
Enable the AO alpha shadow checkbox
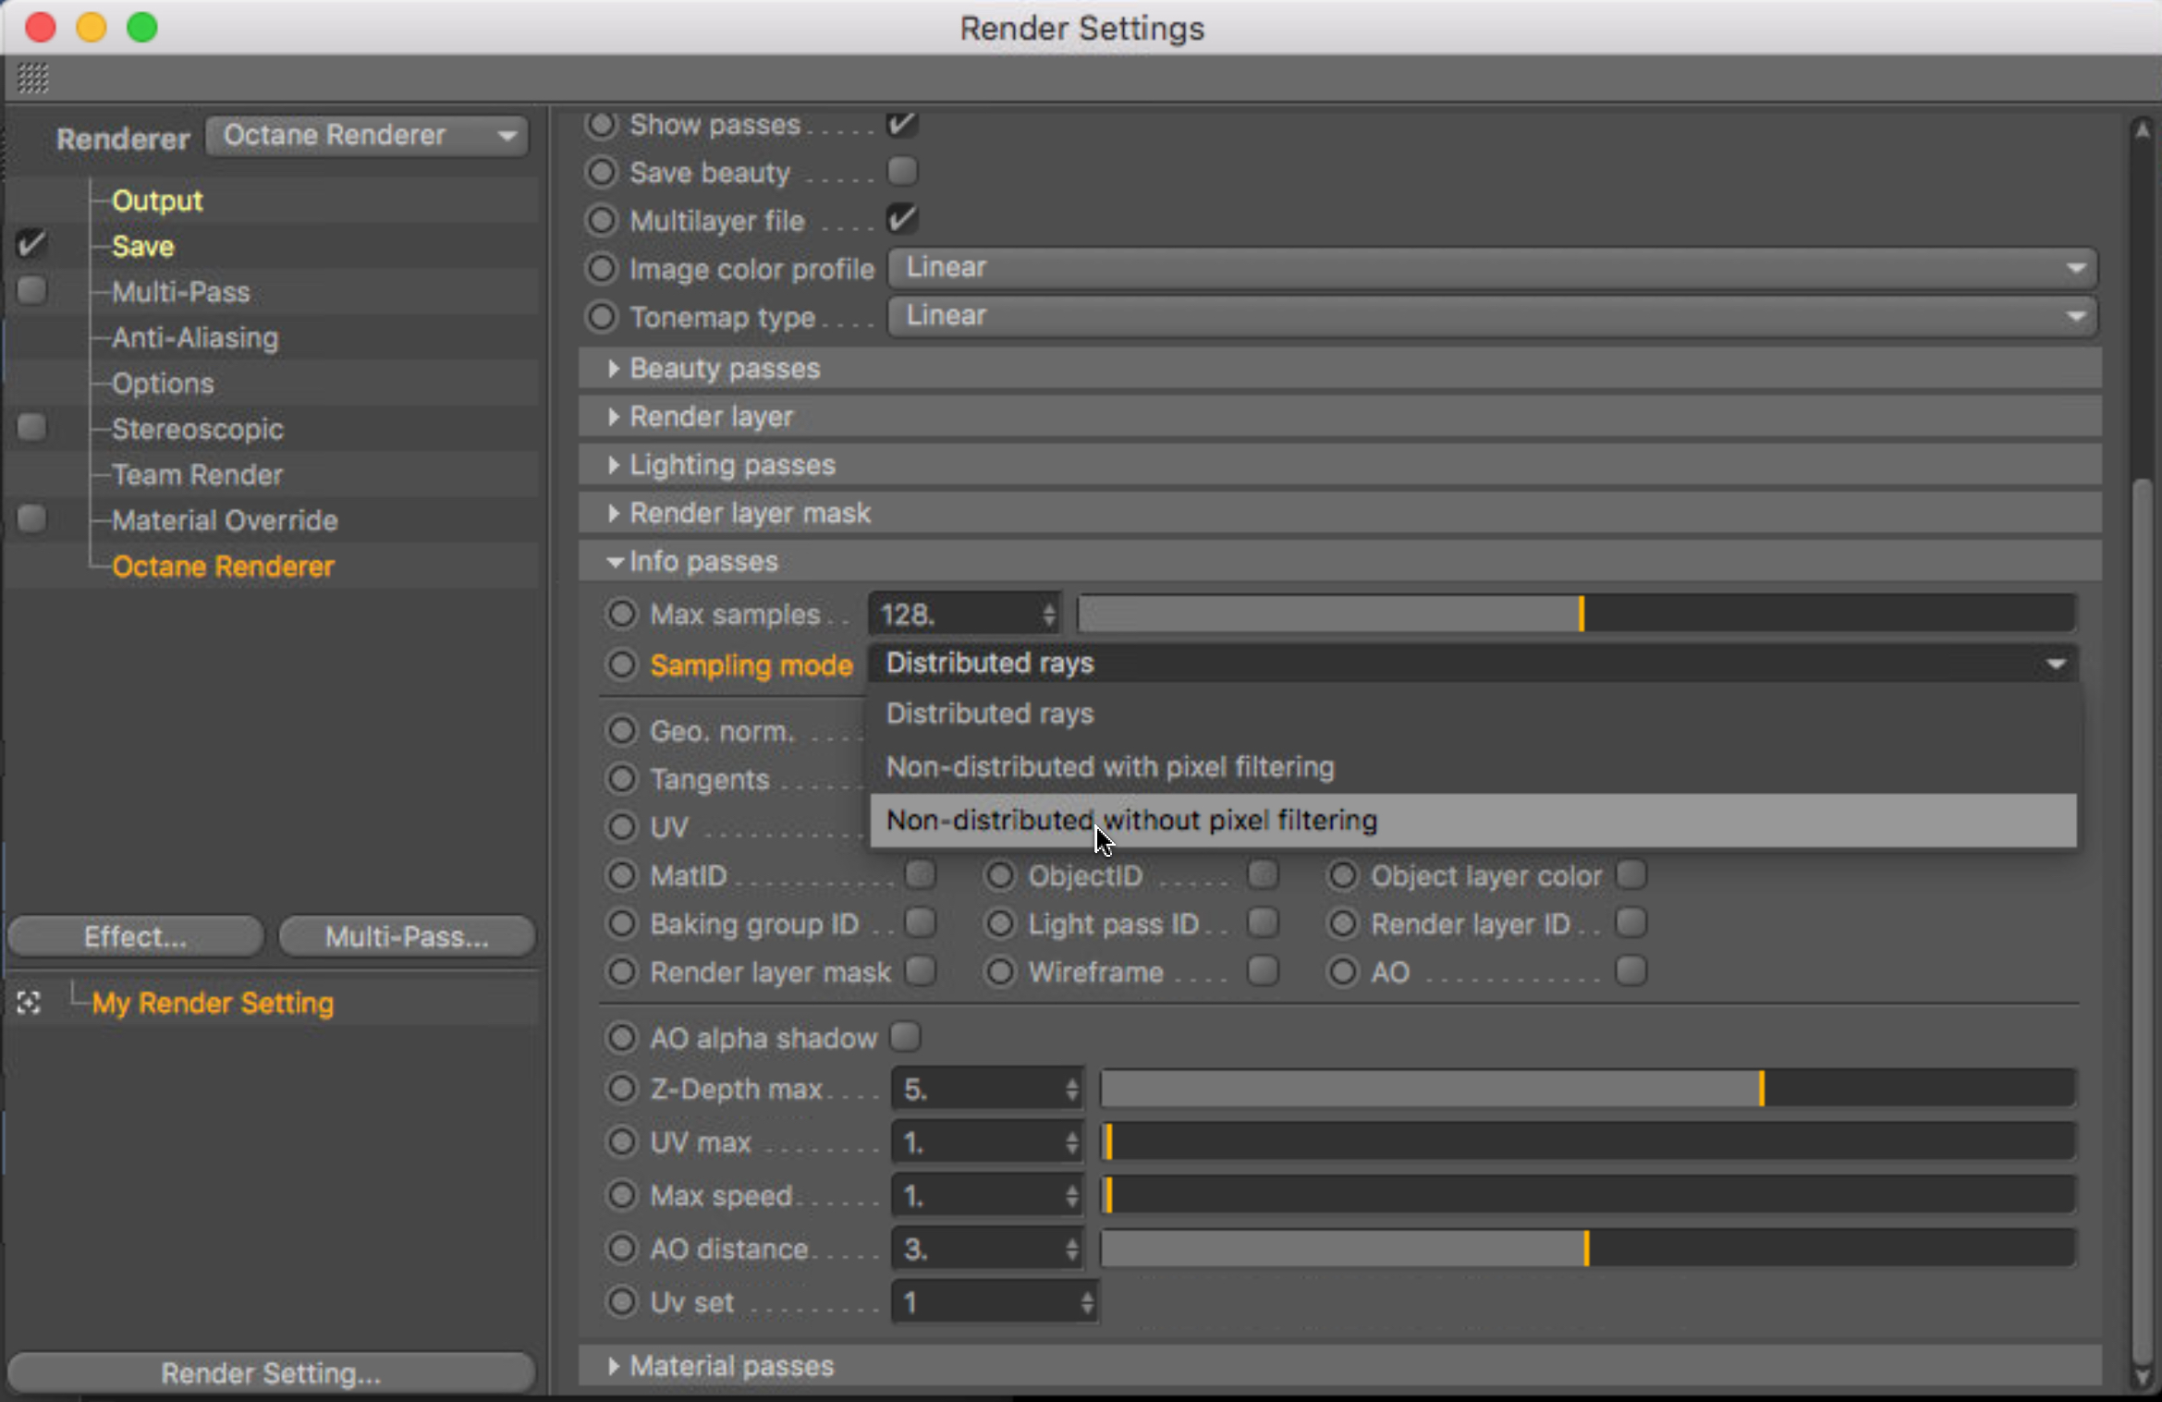click(905, 1037)
